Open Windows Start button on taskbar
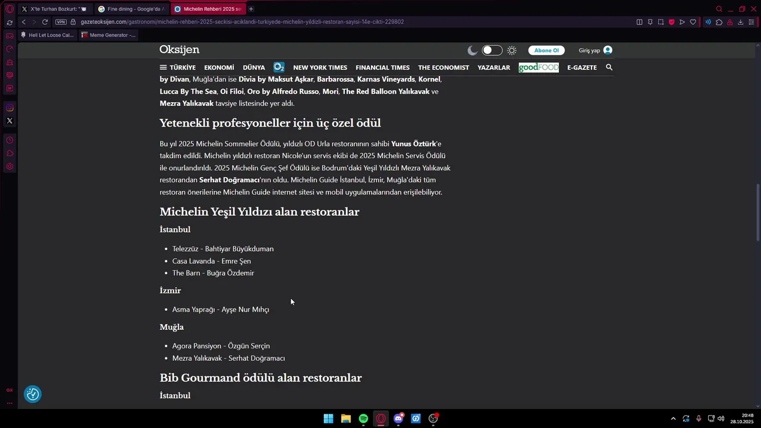761x428 pixels. [x=328, y=418]
